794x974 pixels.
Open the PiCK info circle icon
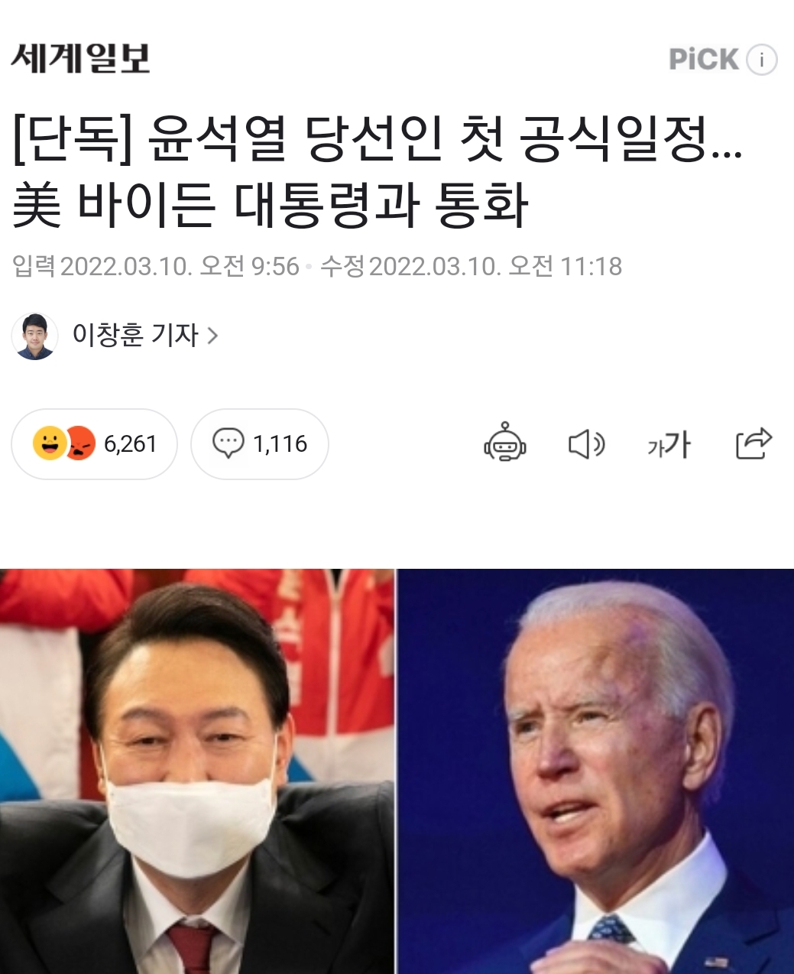762,60
